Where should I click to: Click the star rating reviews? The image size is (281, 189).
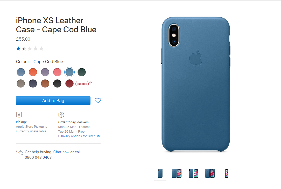click(30, 48)
